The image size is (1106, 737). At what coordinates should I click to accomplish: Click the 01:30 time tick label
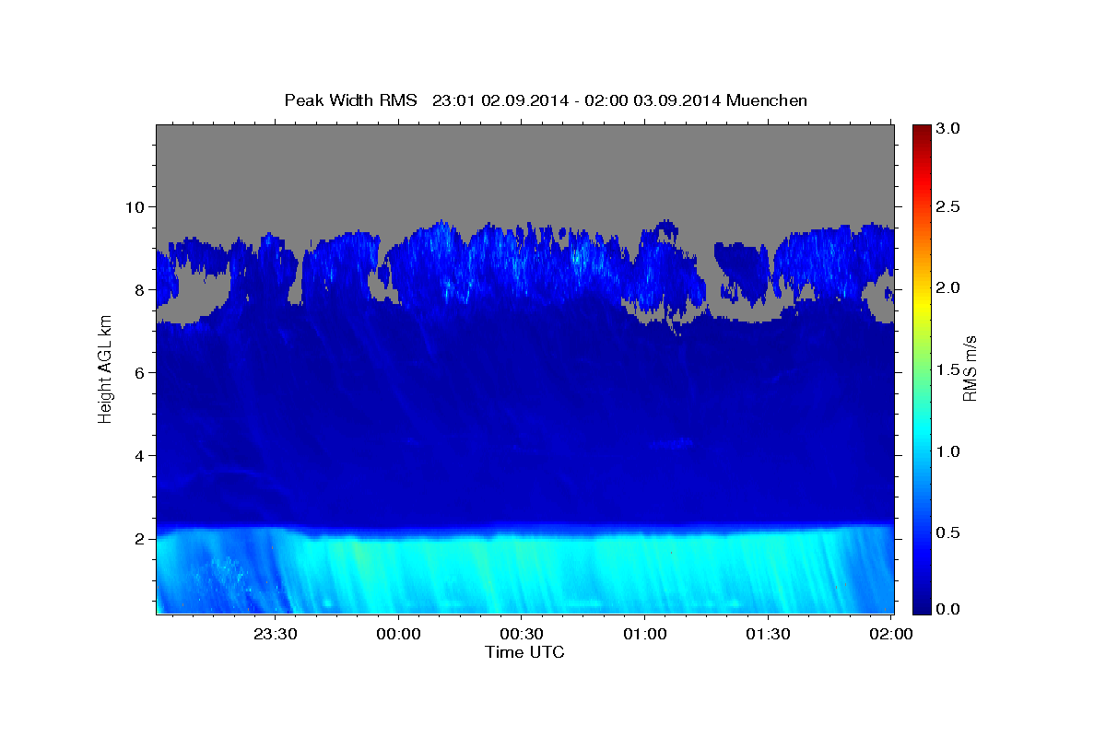768,634
